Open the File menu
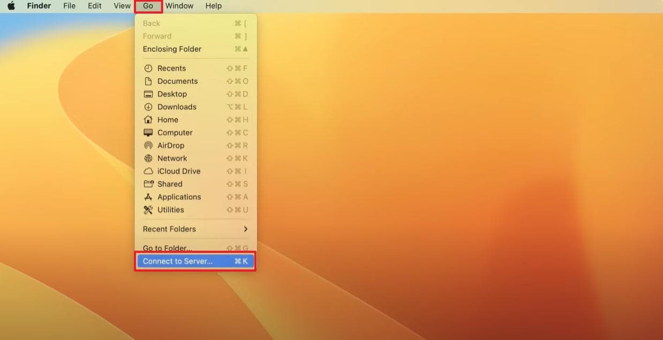 (x=70, y=6)
